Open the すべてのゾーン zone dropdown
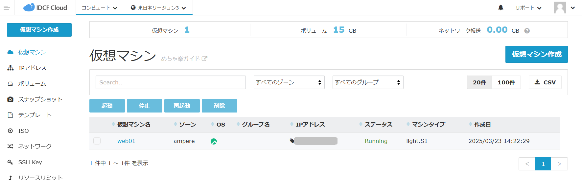This screenshot has width=582, height=191. 289,82
